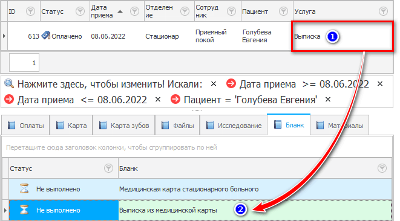Open filter for Дата приема column
This screenshot has width=400, height=221.
(x=134, y=11)
